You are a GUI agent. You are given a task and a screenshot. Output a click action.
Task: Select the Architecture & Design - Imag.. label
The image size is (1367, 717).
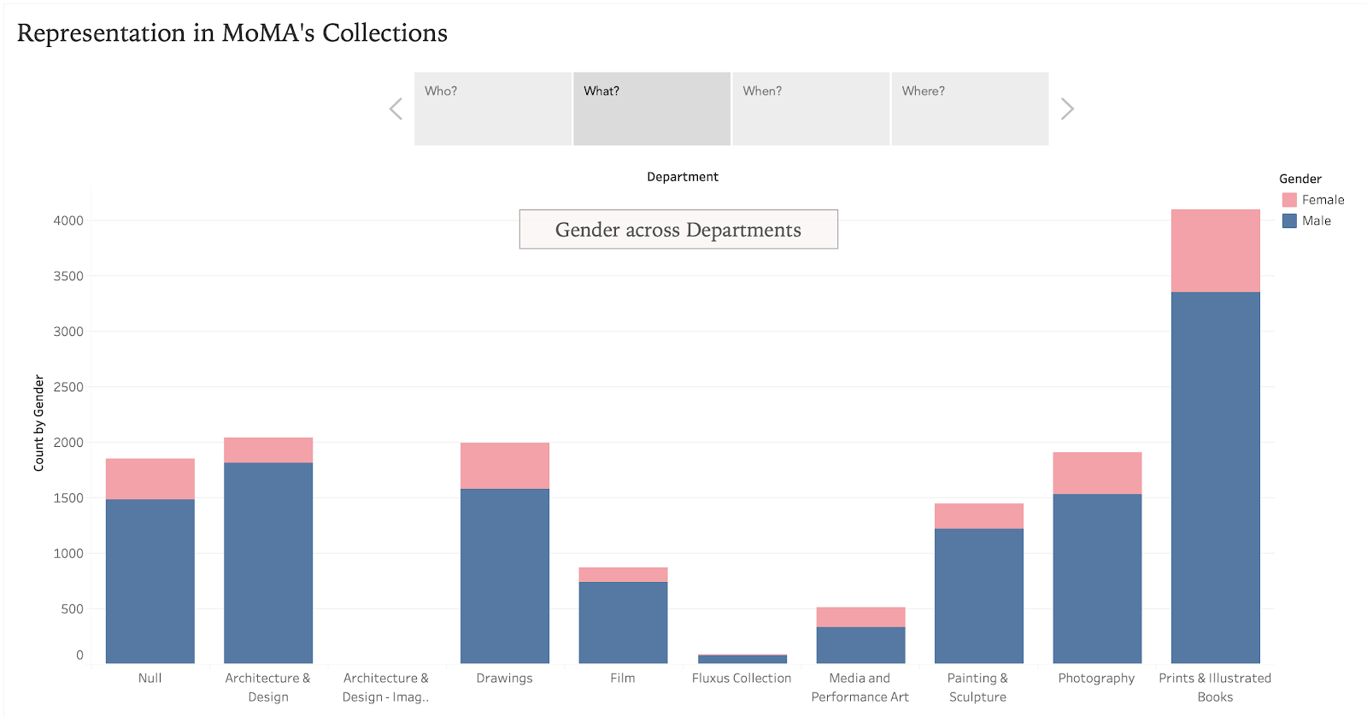[x=386, y=687]
